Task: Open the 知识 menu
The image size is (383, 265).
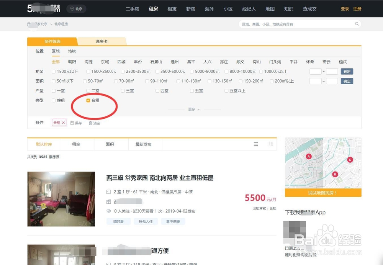Action: coord(288,9)
